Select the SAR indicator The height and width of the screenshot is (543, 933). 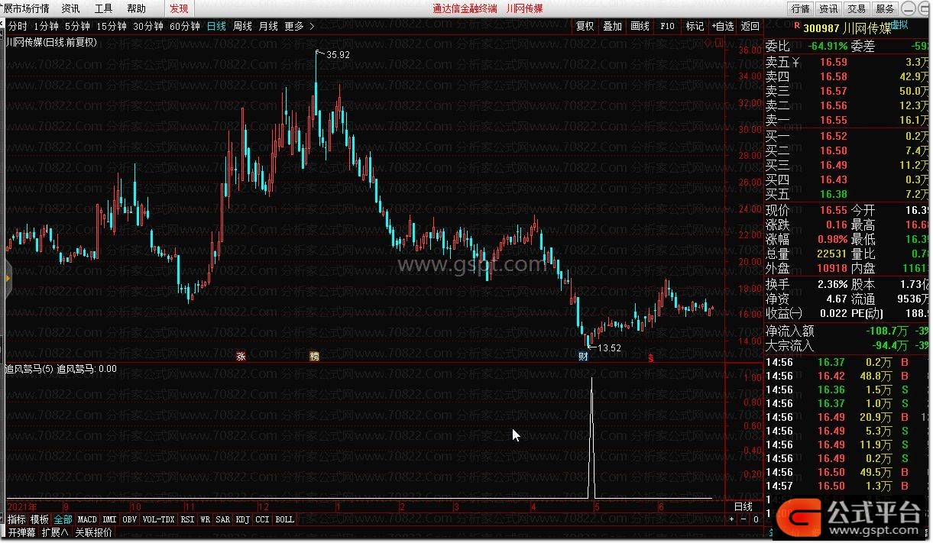(222, 519)
